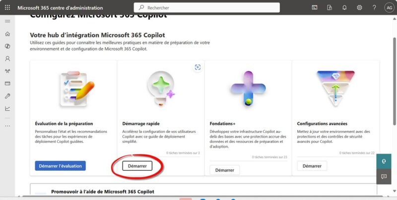The width and height of the screenshot is (397, 200).
Task: Open the feedback chat floating button
Action: click(x=384, y=177)
